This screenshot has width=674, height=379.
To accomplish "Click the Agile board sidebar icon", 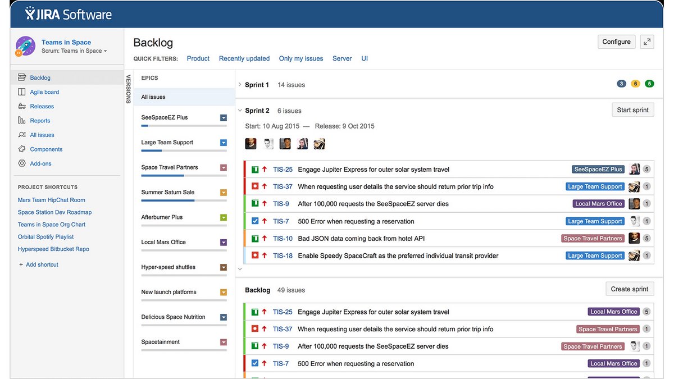I will (22, 92).
